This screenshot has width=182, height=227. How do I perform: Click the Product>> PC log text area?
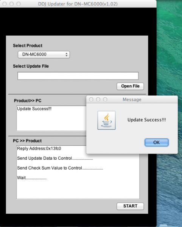pos(51,118)
